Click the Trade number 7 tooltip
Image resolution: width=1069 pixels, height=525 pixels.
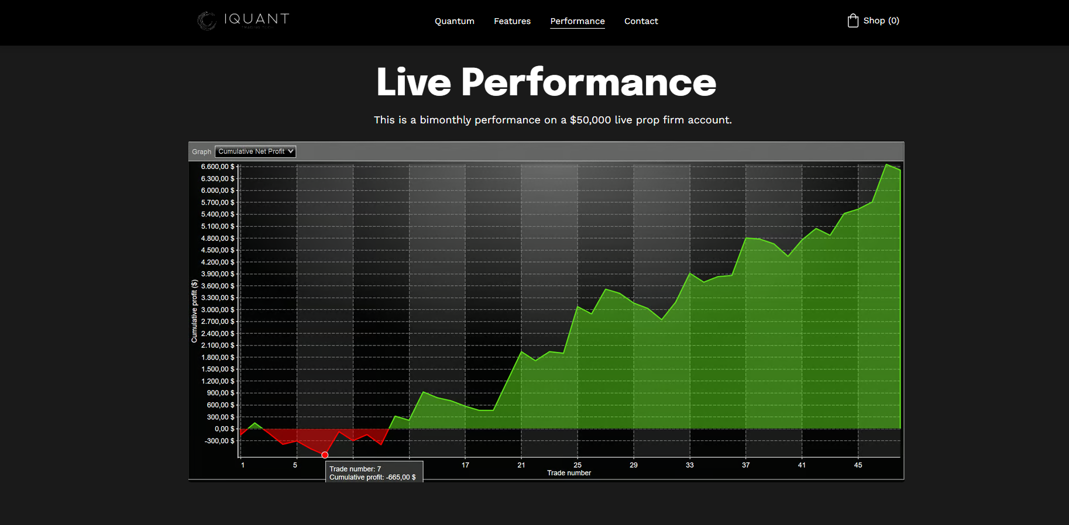(374, 472)
